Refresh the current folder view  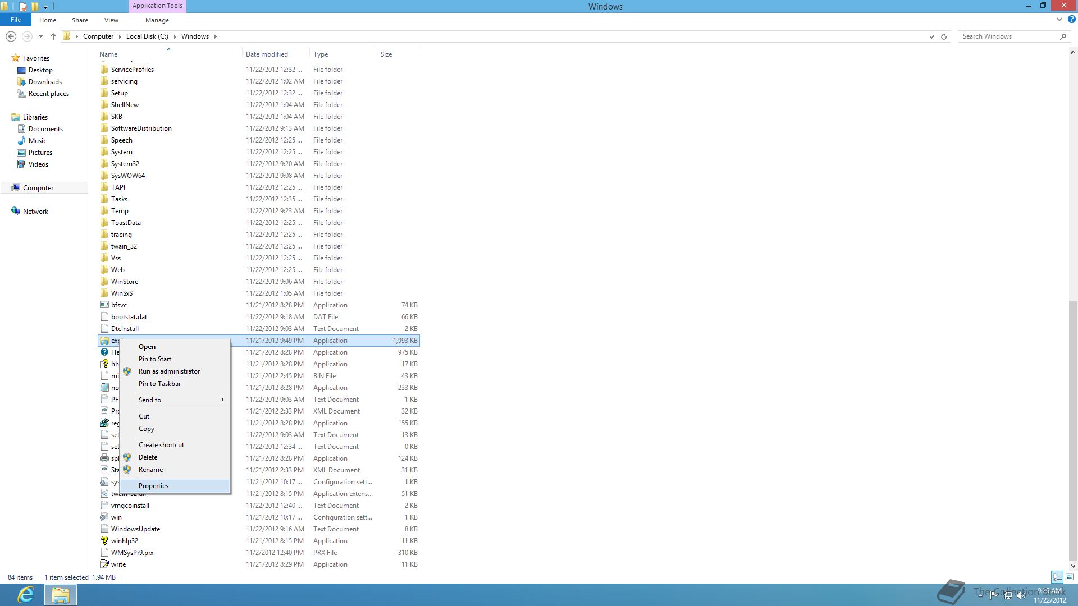(944, 36)
